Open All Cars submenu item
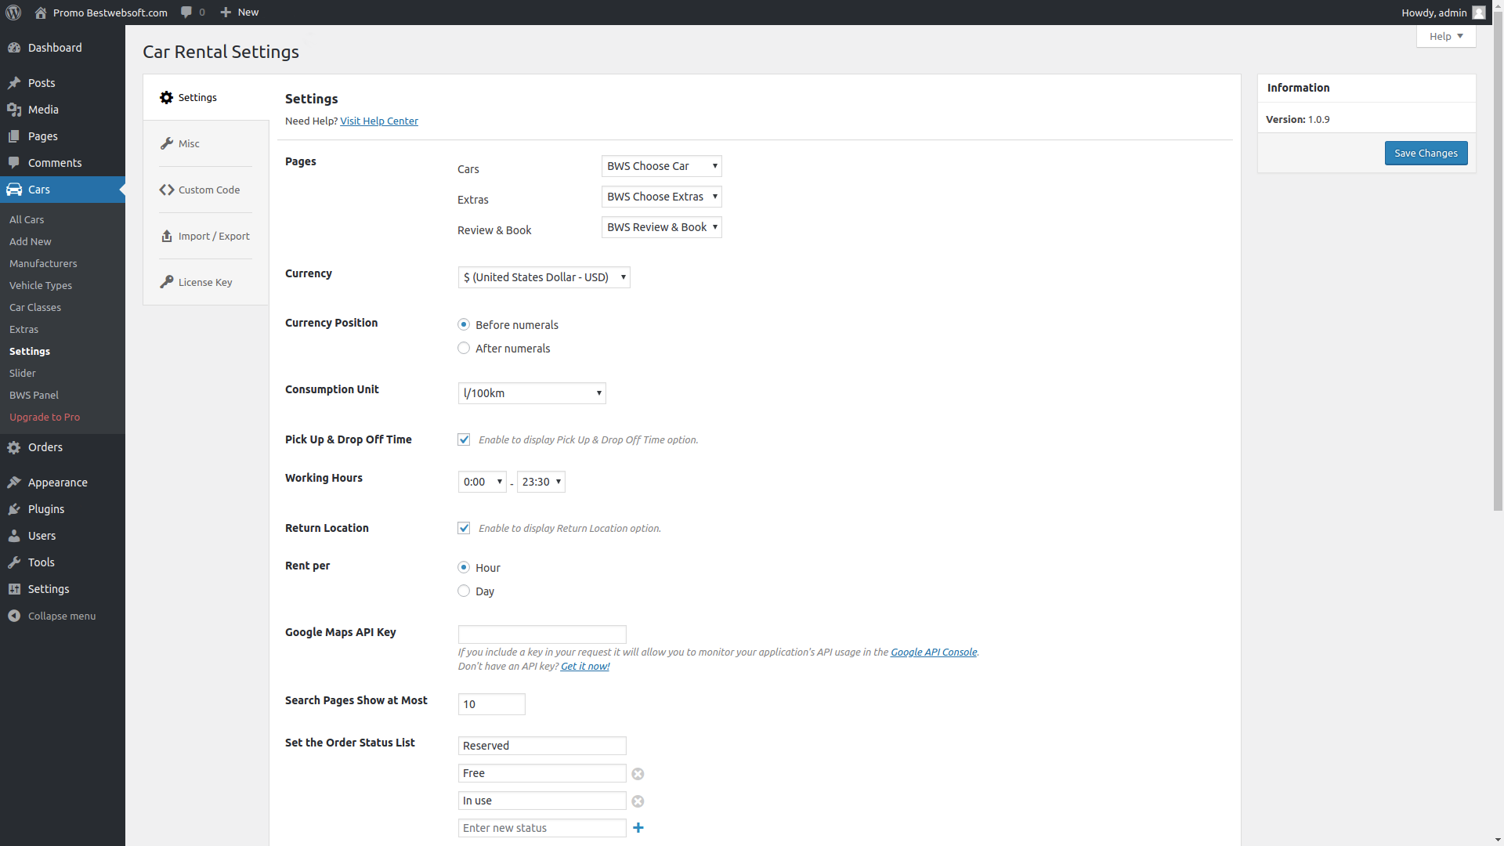This screenshot has width=1504, height=846. click(x=27, y=220)
